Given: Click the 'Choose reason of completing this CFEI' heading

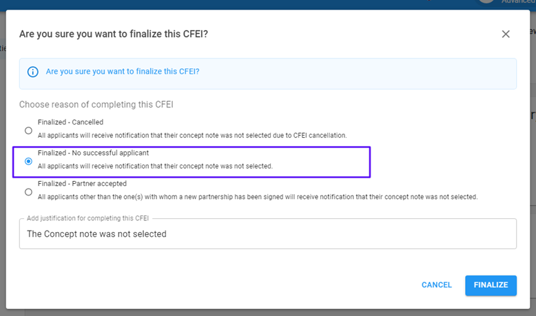Looking at the screenshot, I should 96,105.
